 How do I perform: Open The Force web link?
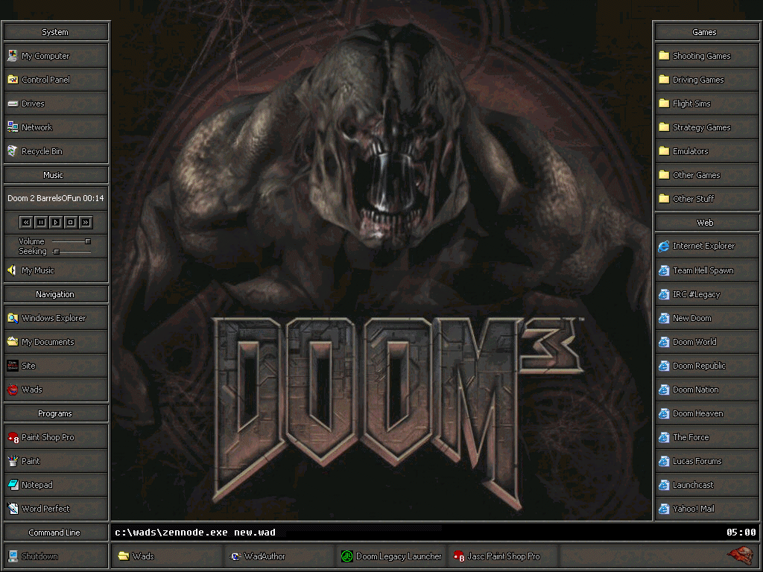point(706,437)
